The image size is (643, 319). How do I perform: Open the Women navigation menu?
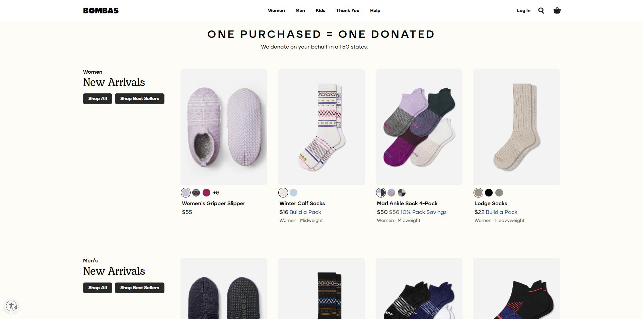(276, 11)
